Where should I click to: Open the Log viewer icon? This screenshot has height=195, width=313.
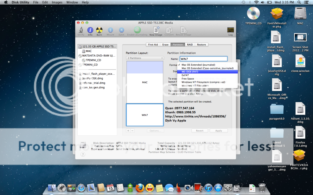(230, 30)
